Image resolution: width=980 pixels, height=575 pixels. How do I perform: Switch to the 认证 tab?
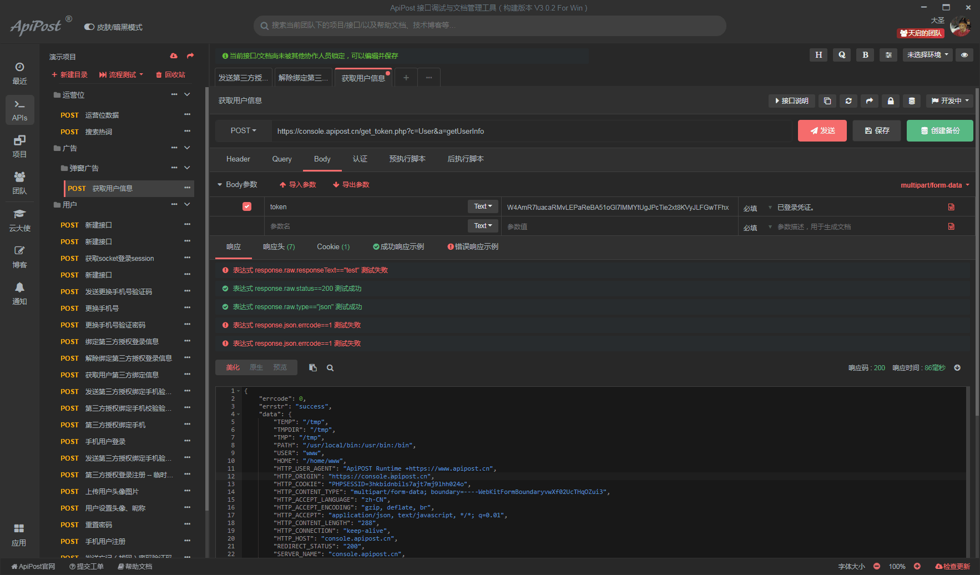(360, 159)
